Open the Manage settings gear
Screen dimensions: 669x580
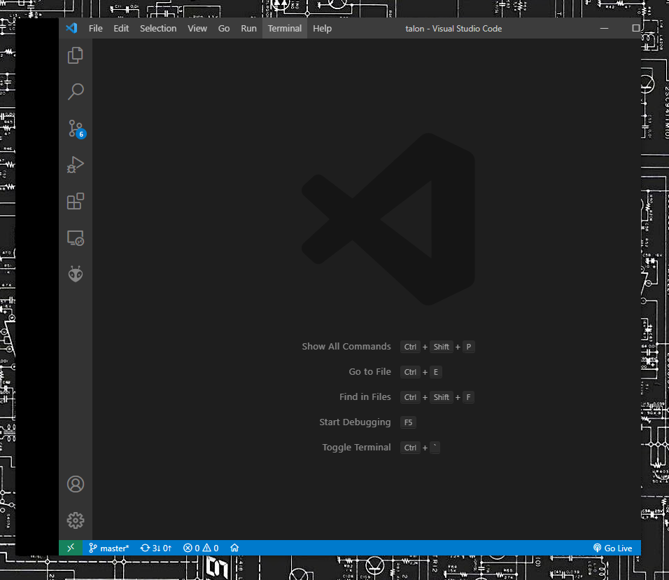coord(75,520)
